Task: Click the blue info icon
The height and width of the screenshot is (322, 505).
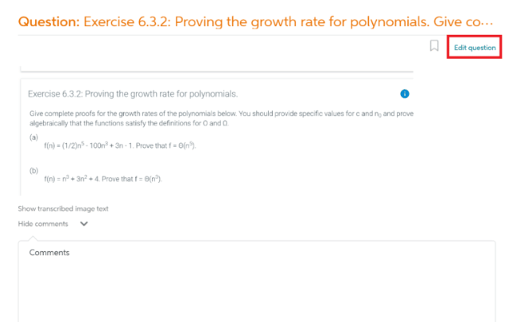Action: (404, 94)
